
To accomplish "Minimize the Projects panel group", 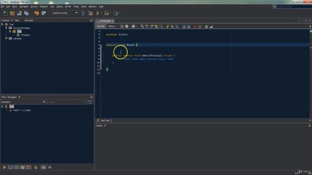I will pyautogui.click(x=91, y=20).
